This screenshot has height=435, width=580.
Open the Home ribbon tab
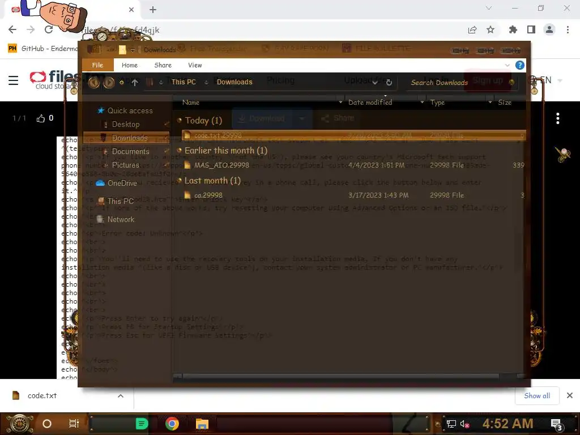pyautogui.click(x=130, y=65)
